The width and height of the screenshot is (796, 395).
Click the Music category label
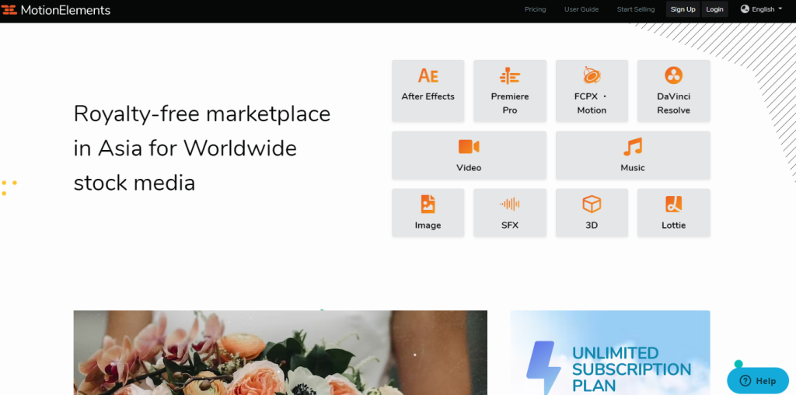(633, 167)
